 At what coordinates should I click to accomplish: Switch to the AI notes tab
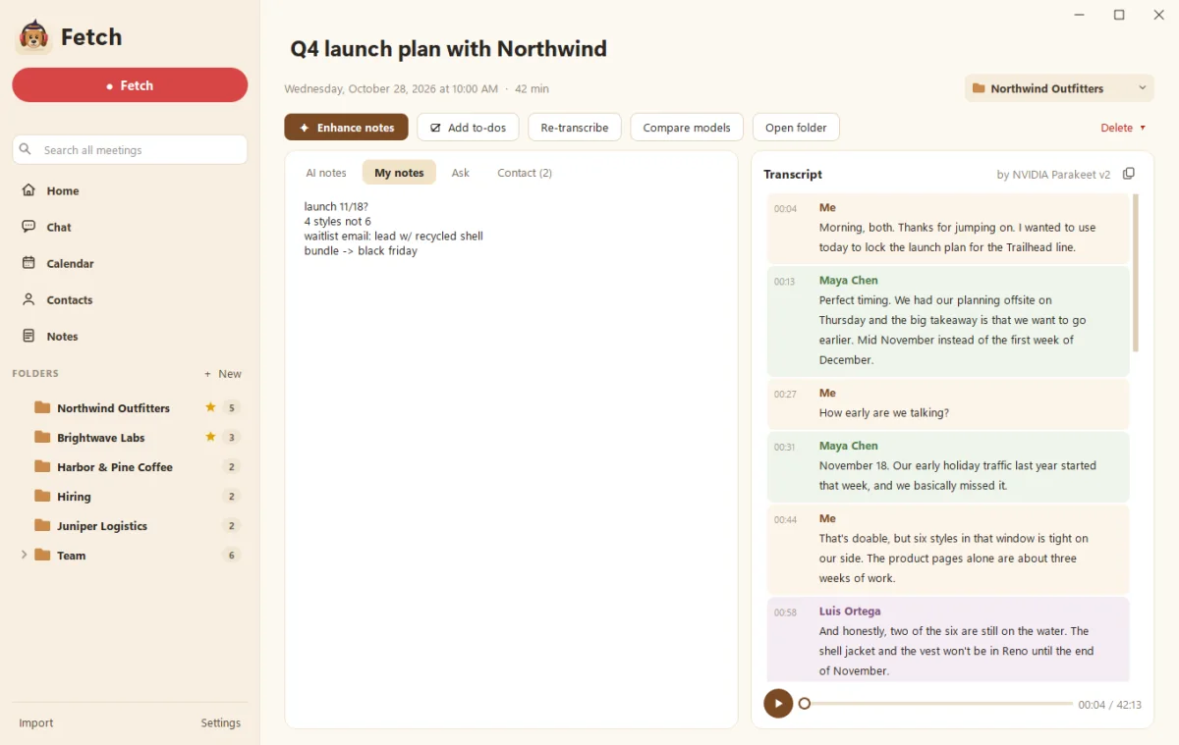pyautogui.click(x=326, y=173)
